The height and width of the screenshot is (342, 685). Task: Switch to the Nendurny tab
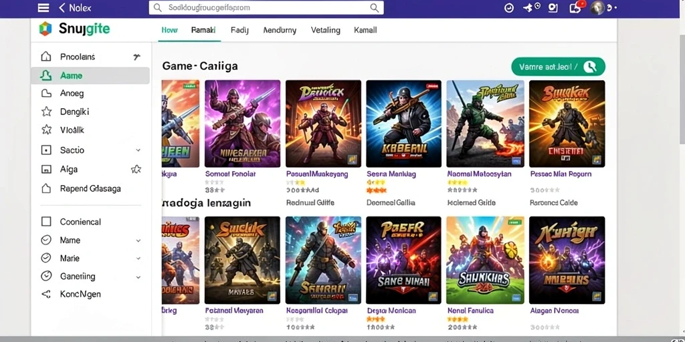pos(280,30)
